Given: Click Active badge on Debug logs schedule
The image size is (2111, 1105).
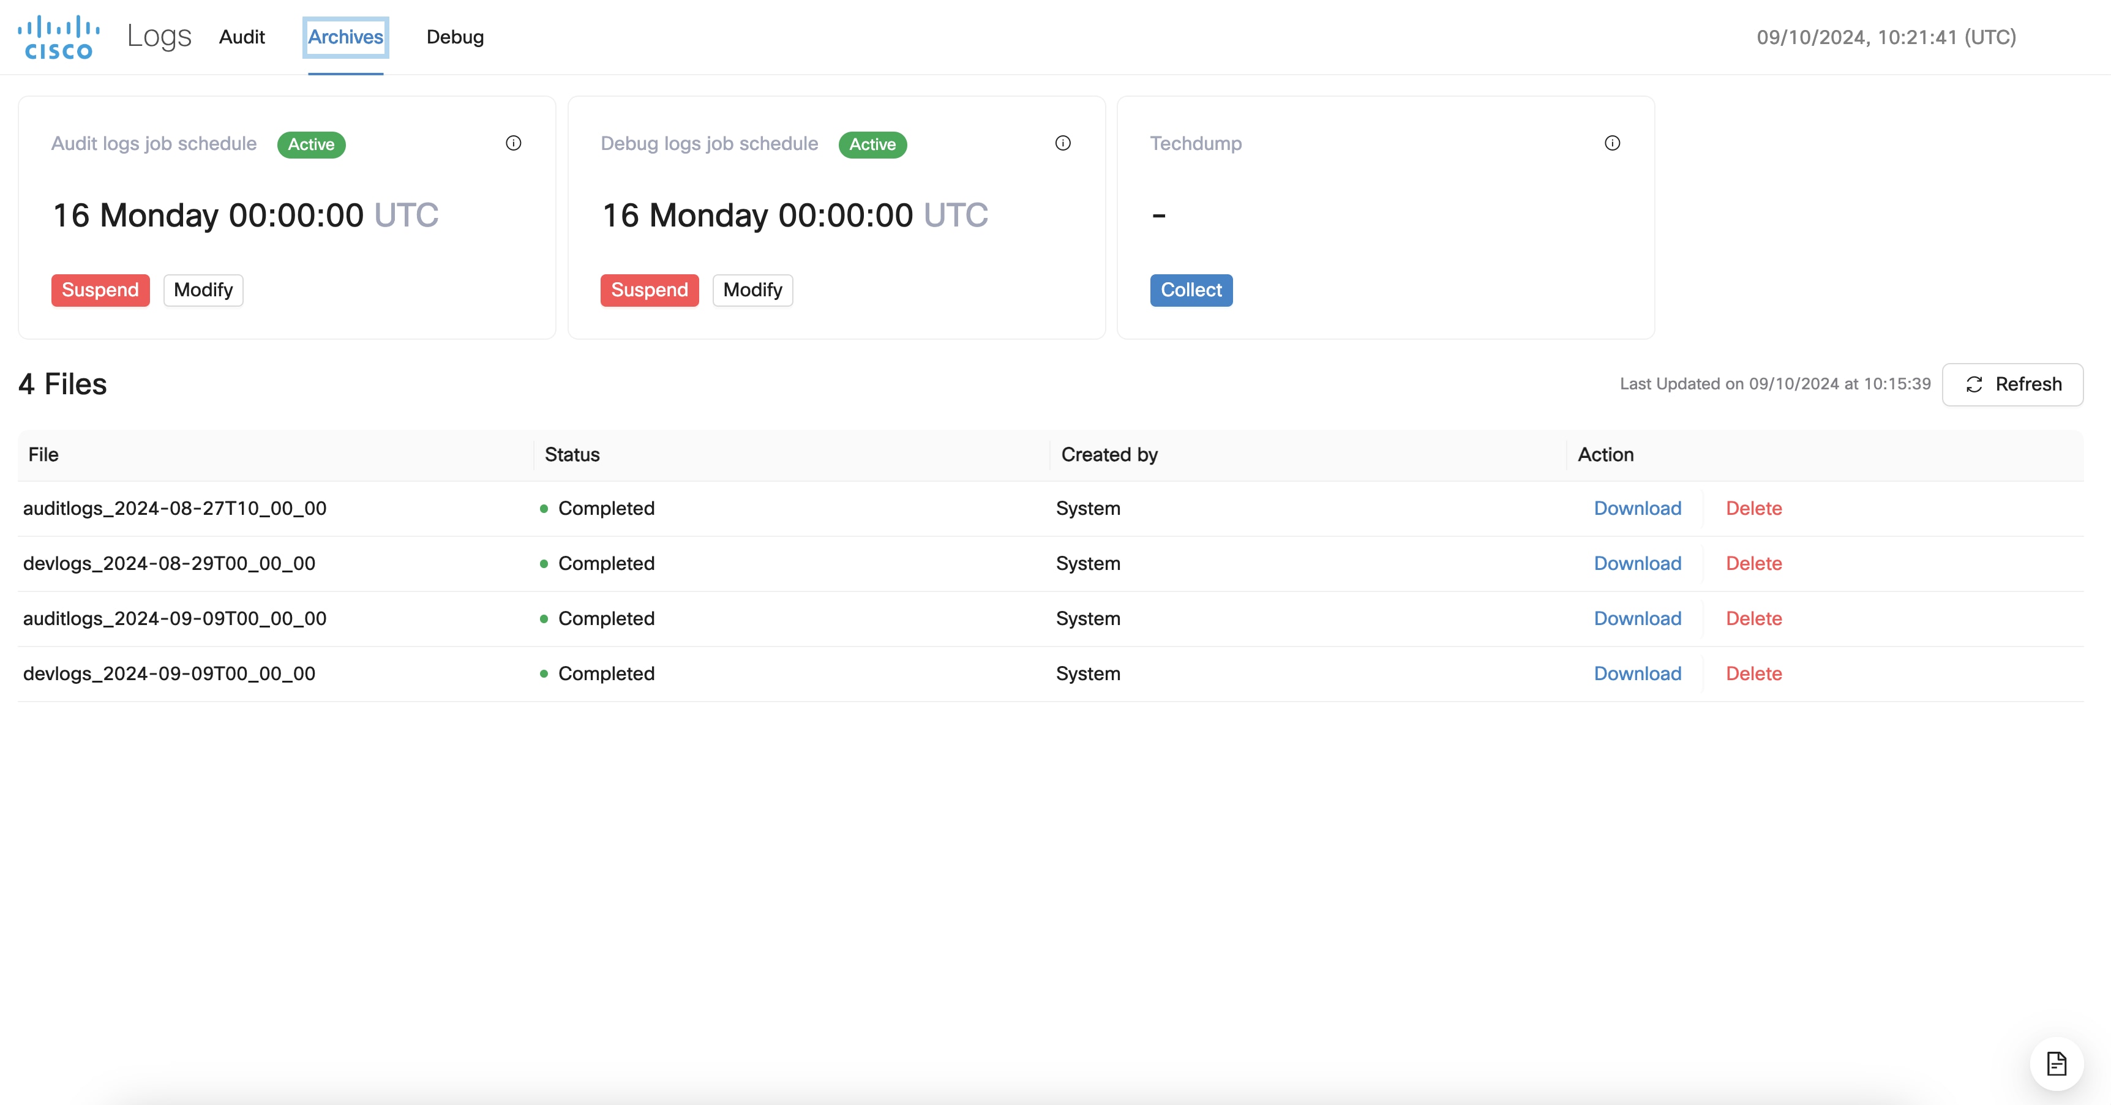Looking at the screenshot, I should pos(873,145).
